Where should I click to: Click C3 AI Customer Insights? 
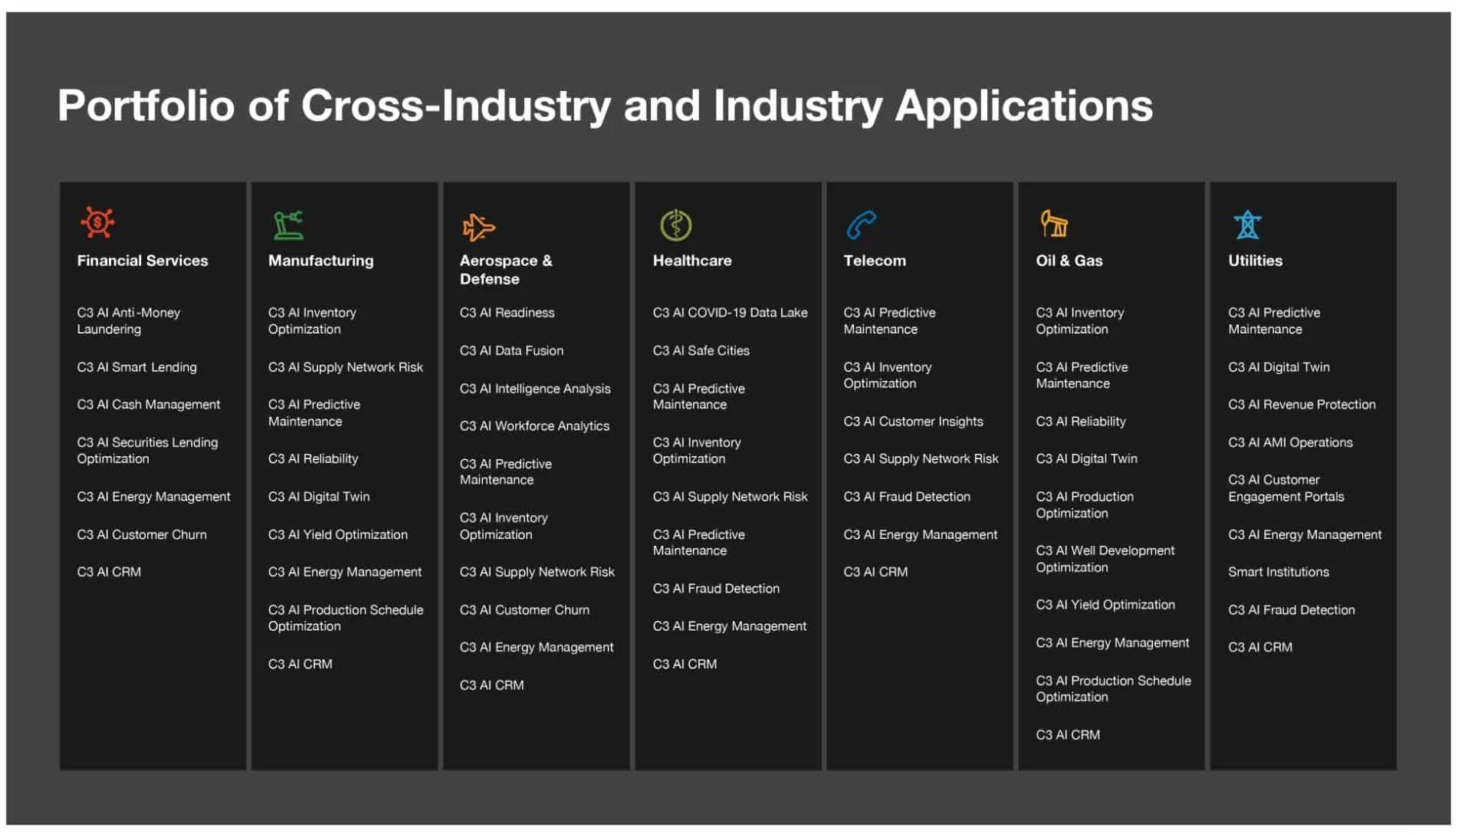pos(914,422)
